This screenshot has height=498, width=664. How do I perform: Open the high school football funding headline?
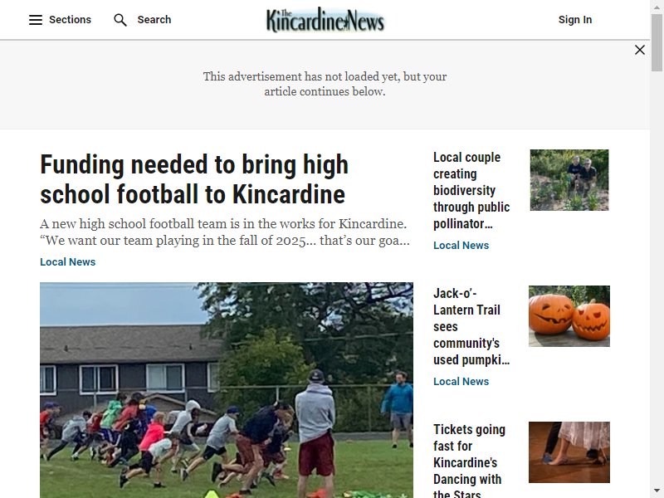tap(194, 179)
